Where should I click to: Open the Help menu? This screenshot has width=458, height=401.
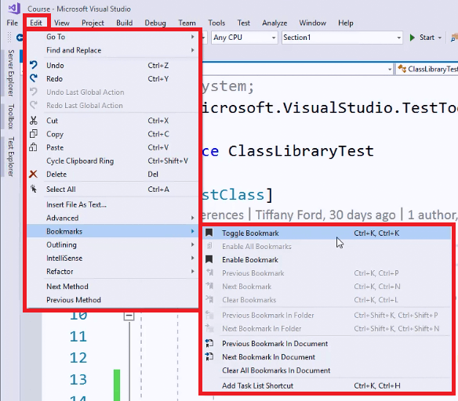346,23
